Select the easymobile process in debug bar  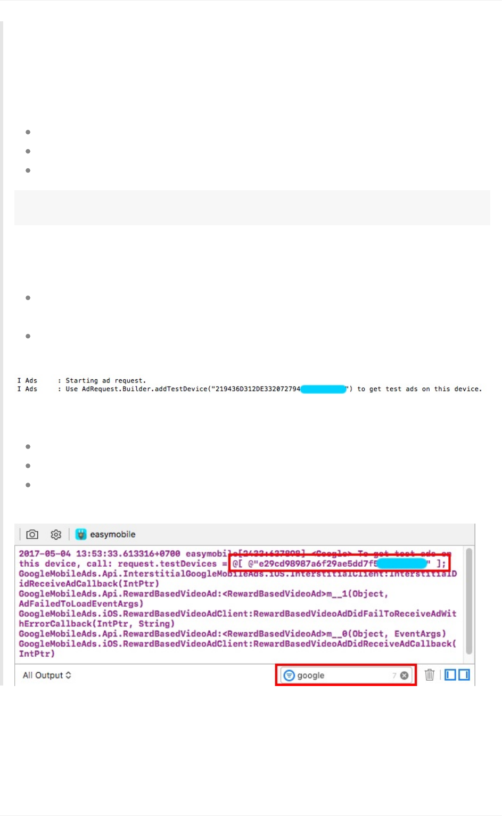(x=105, y=534)
